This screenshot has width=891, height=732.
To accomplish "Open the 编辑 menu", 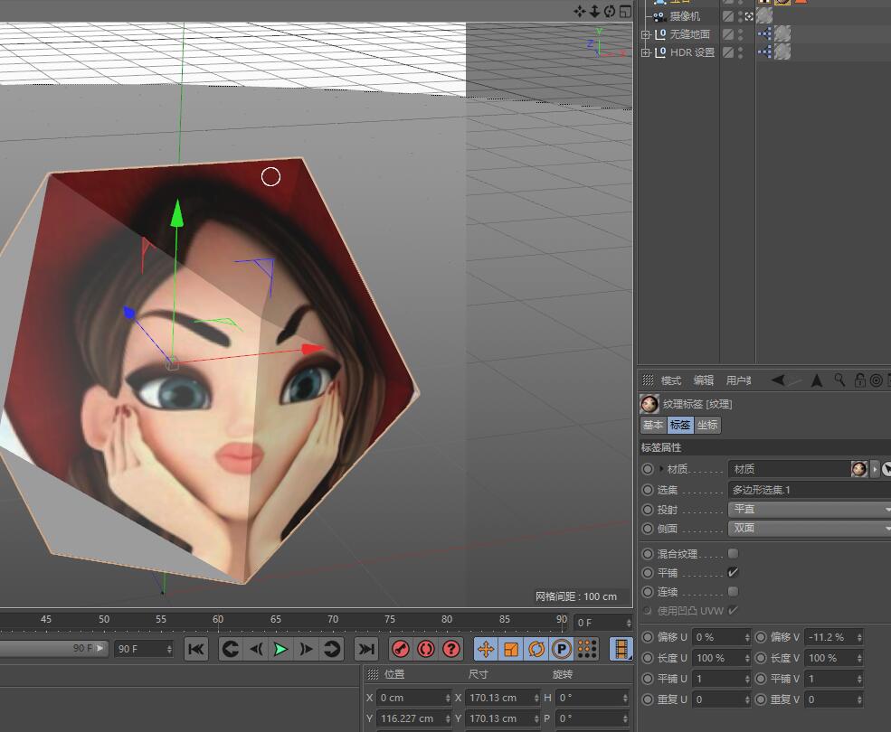I will pos(704,380).
